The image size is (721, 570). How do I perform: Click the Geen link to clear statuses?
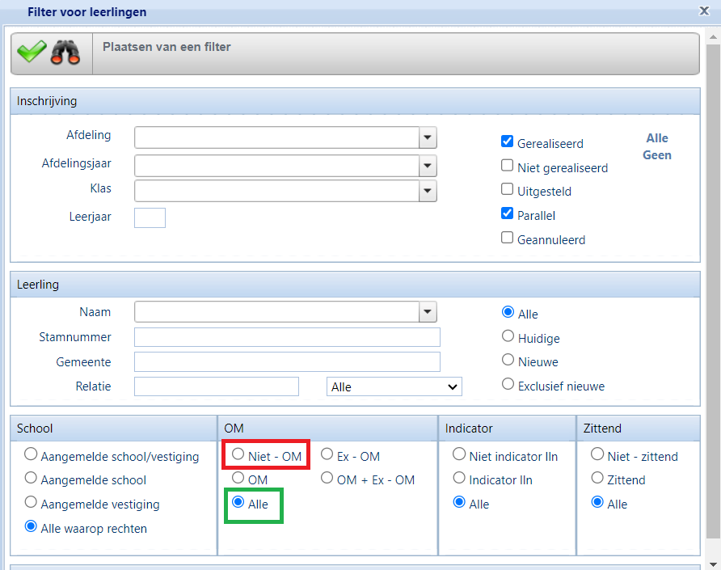657,154
